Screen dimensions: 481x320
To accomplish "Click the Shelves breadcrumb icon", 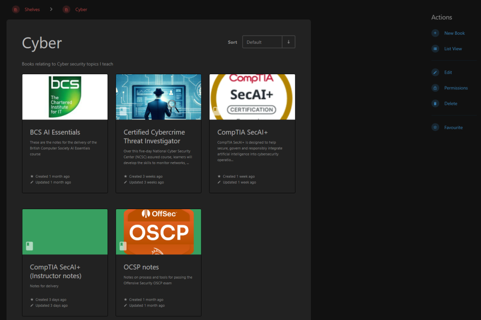I will click(x=16, y=9).
